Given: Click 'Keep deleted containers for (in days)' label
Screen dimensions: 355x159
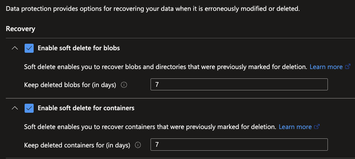Looking at the screenshot, I should click(x=77, y=145).
